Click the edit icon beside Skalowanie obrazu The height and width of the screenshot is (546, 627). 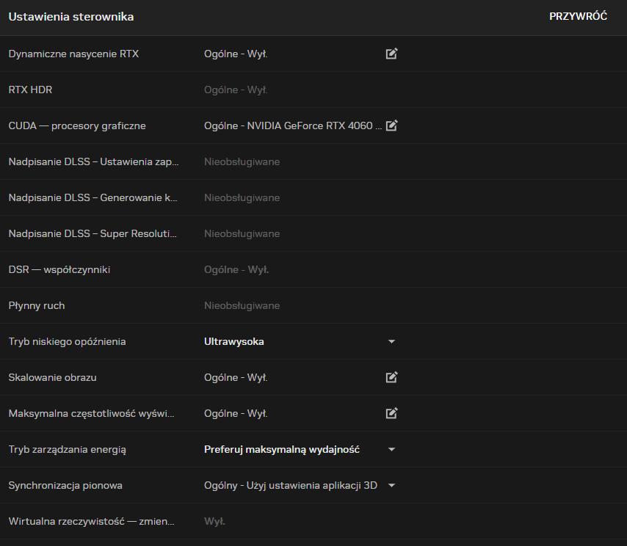tap(391, 377)
